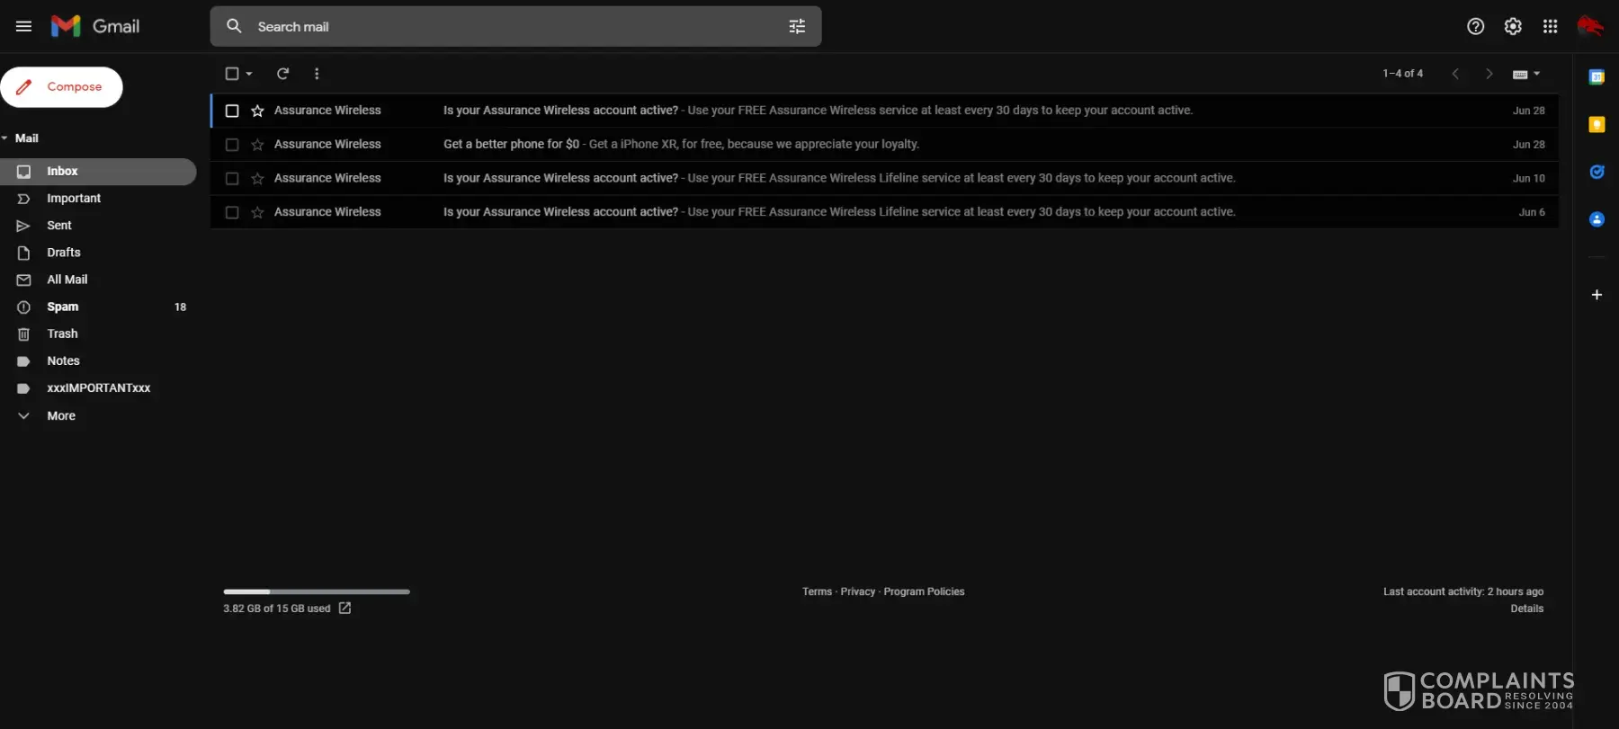1619x729 pixels.
Task: Select the 'Get a better phone' email
Action: pyautogui.click(x=232, y=145)
